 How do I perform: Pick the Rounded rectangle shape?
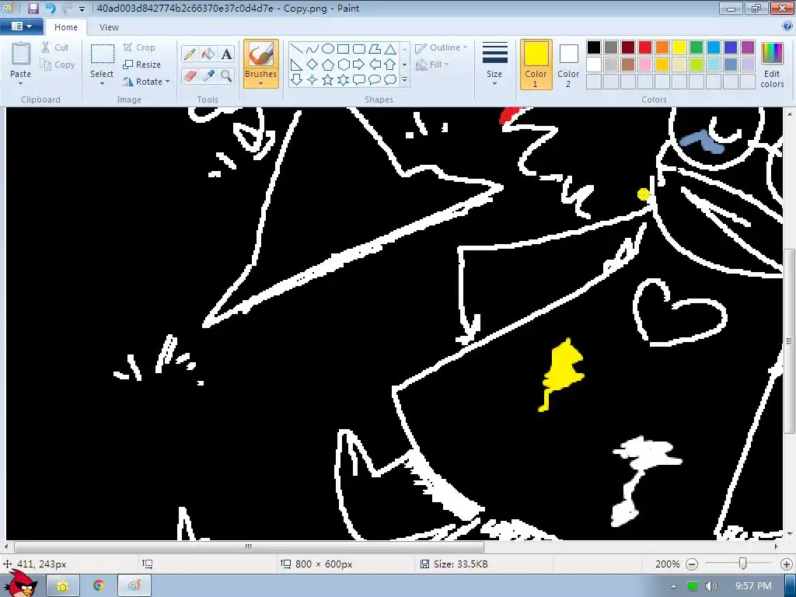pyautogui.click(x=359, y=49)
